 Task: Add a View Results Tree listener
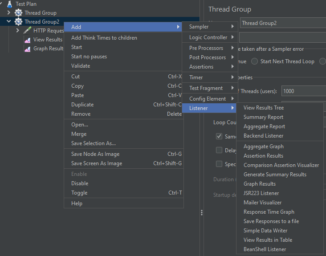point(280,108)
